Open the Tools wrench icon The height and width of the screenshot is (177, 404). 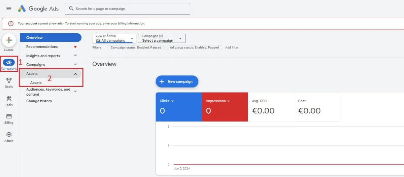[x=9, y=99]
